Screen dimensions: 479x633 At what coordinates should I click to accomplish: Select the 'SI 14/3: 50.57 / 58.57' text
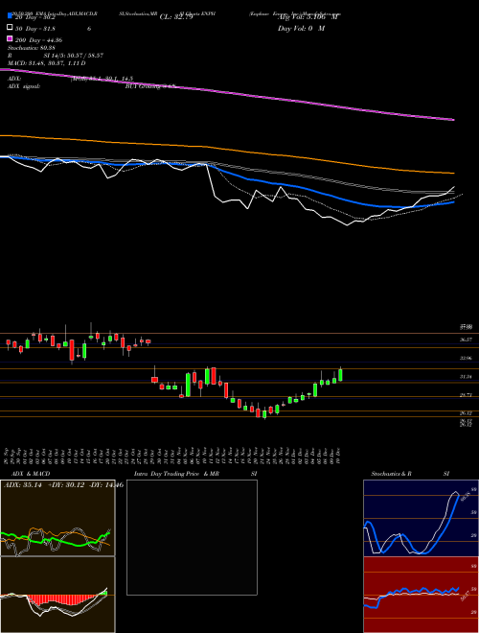pos(74,56)
